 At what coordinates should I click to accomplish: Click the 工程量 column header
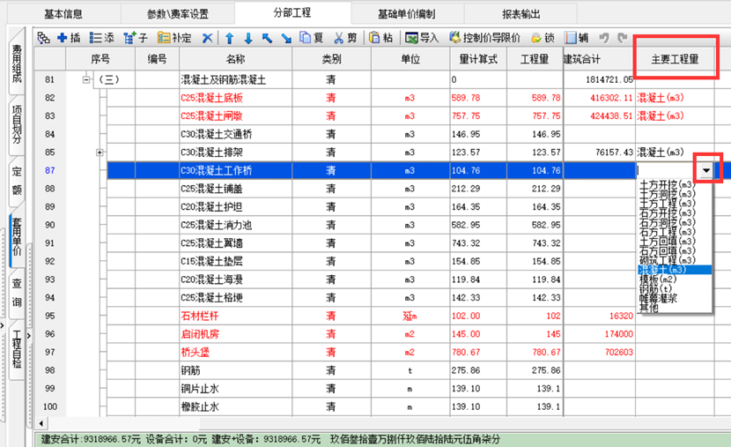coord(535,59)
